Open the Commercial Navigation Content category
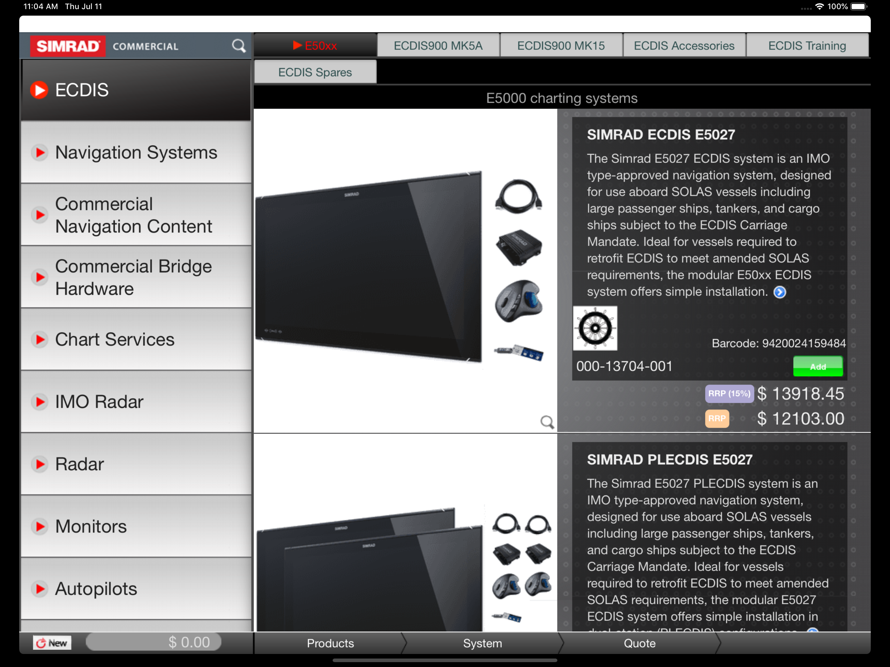Image resolution: width=890 pixels, height=667 pixels. click(136, 215)
